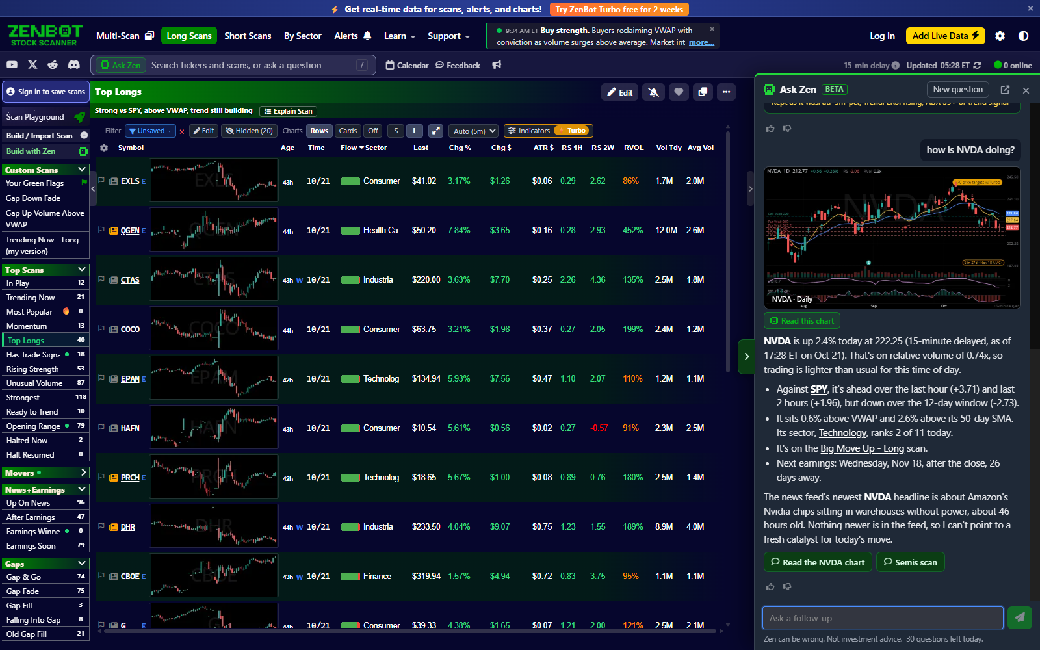The height and width of the screenshot is (650, 1040).
Task: Open the Discord social icon
Action: point(73,65)
